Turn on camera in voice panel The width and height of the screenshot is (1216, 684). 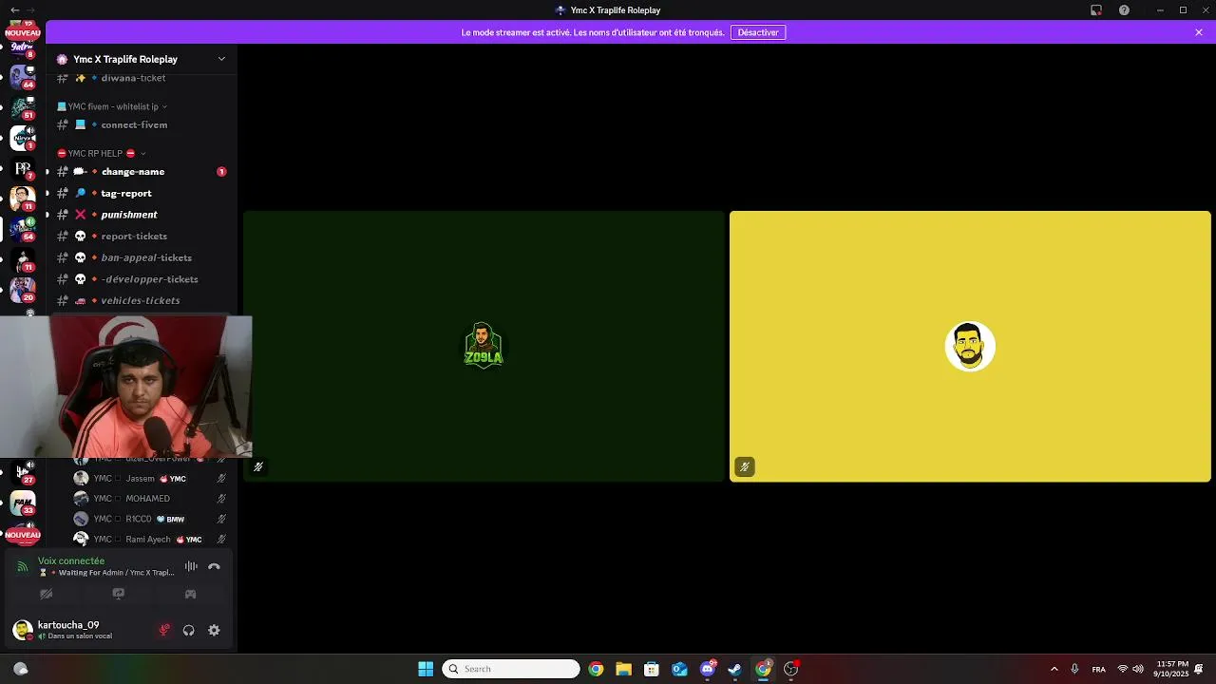46,594
